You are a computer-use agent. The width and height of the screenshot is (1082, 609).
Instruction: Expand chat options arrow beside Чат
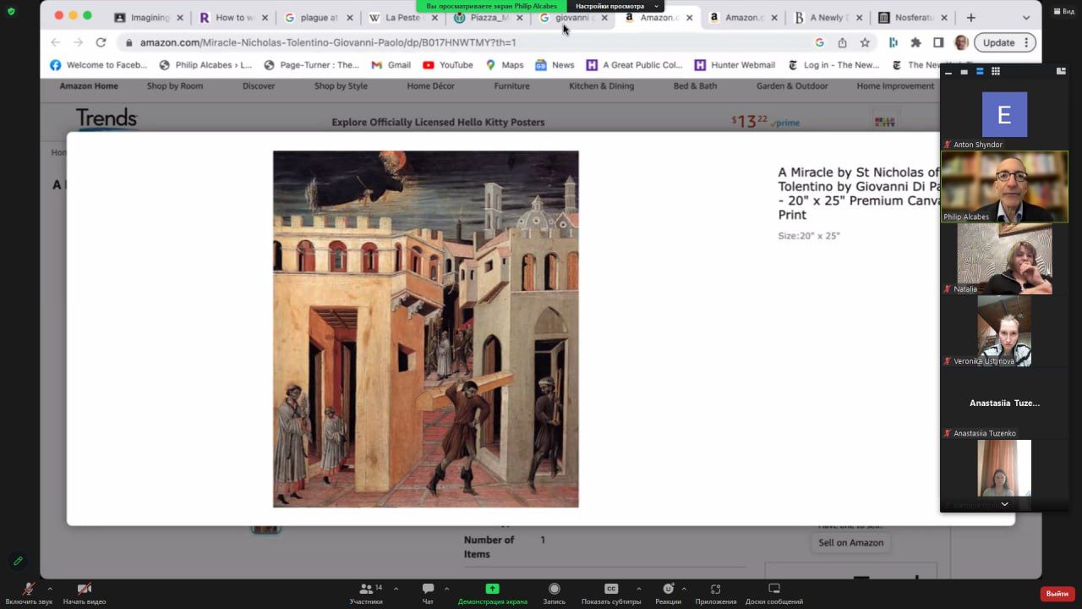click(x=446, y=589)
